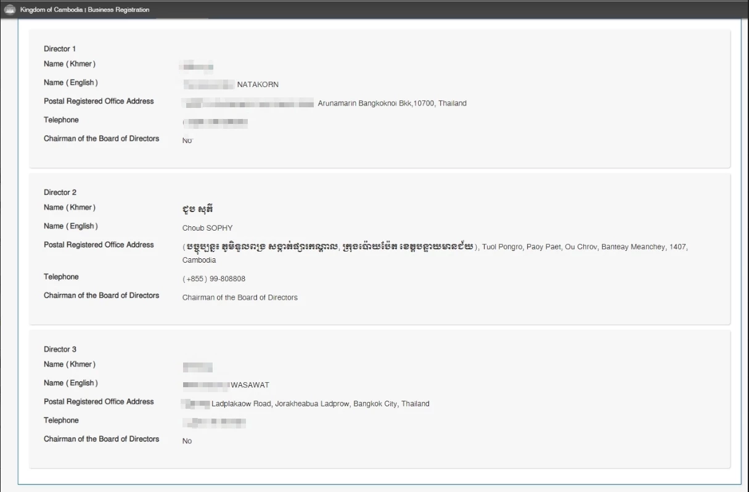Click the Telephone label under Director 1

[x=61, y=120]
